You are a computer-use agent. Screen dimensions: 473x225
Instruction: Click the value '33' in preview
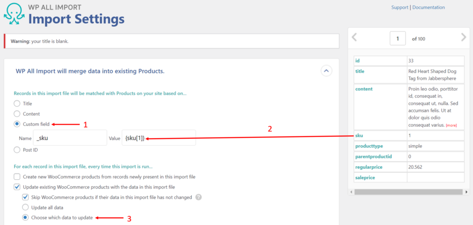click(x=411, y=61)
